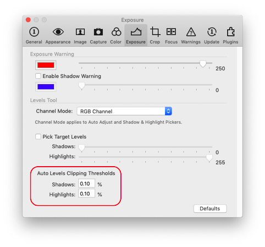Open the Image preferences icon
265x247 pixels.
(x=80, y=36)
